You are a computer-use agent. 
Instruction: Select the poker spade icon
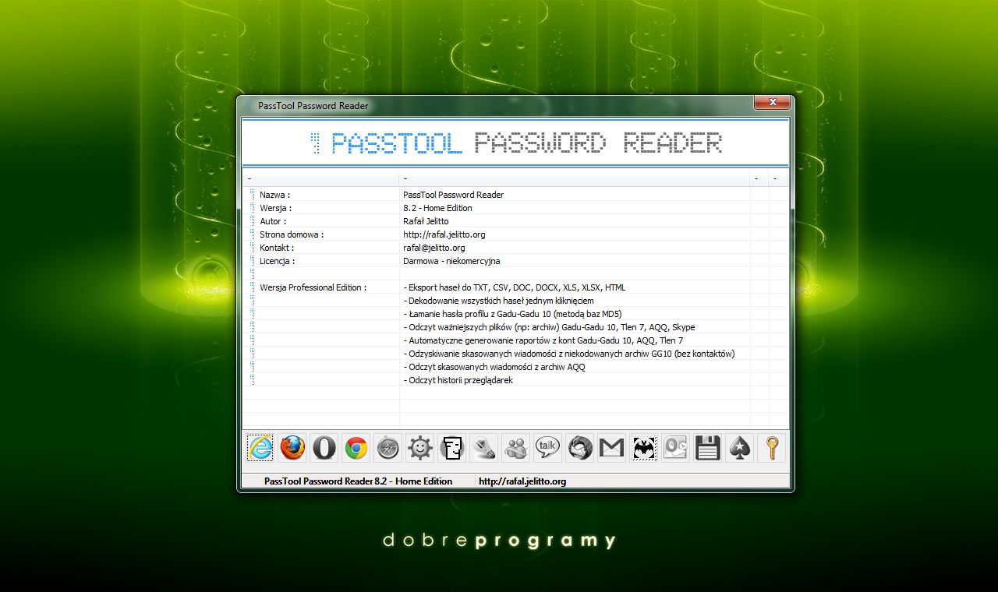click(740, 448)
